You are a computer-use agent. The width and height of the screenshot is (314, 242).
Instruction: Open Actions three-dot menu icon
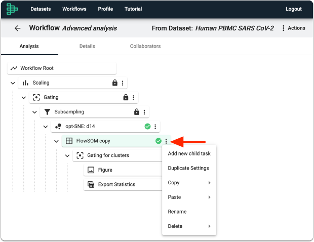coord(283,28)
